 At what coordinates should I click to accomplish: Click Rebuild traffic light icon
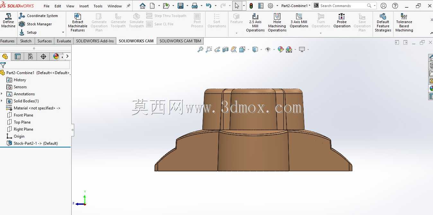tap(251, 6)
